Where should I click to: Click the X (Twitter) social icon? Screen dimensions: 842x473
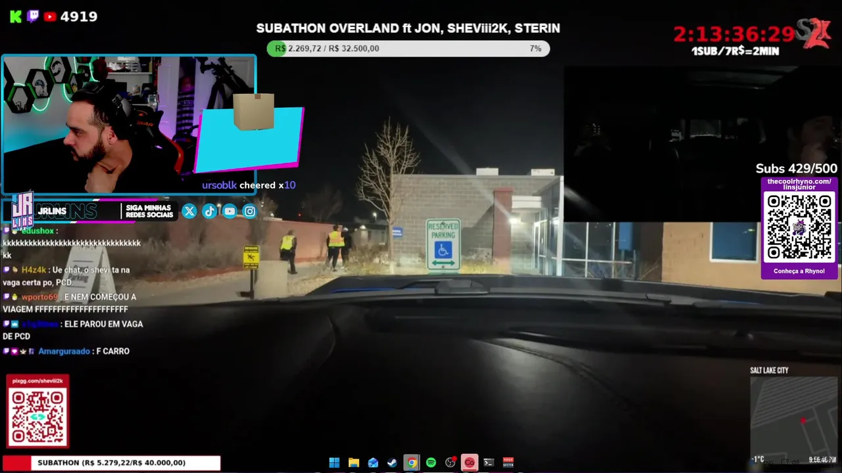click(189, 211)
